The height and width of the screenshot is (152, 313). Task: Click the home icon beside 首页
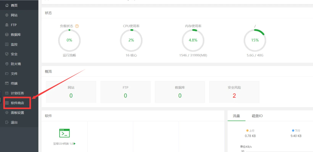pyautogui.click(x=7, y=5)
